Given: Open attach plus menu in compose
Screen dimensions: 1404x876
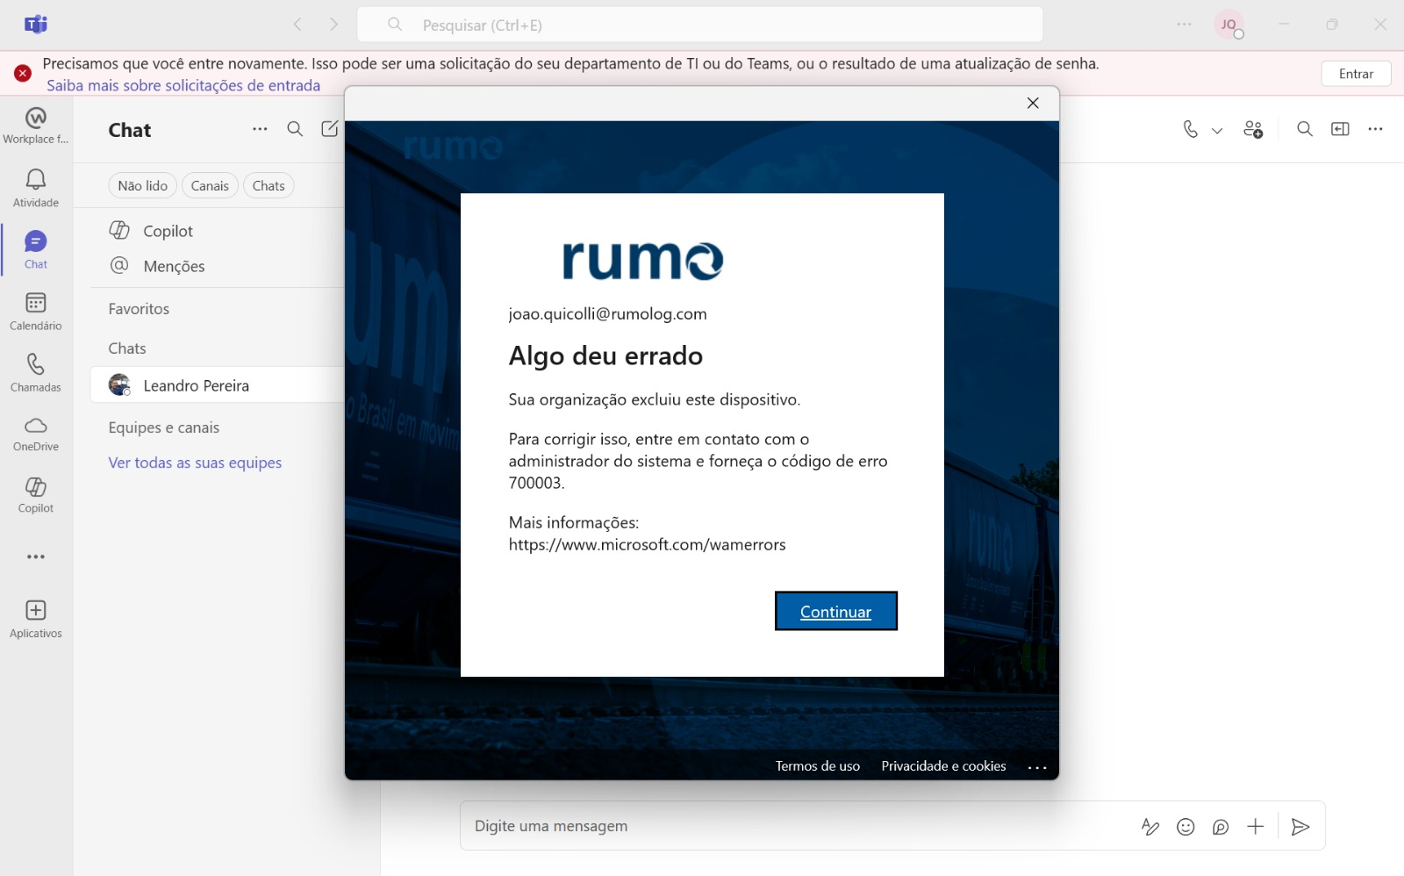Looking at the screenshot, I should pyautogui.click(x=1256, y=826).
